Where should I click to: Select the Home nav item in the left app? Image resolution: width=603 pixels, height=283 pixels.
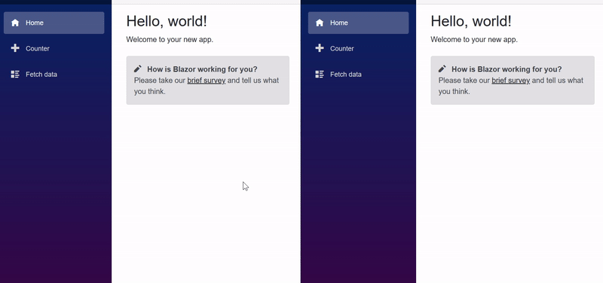[x=54, y=23]
